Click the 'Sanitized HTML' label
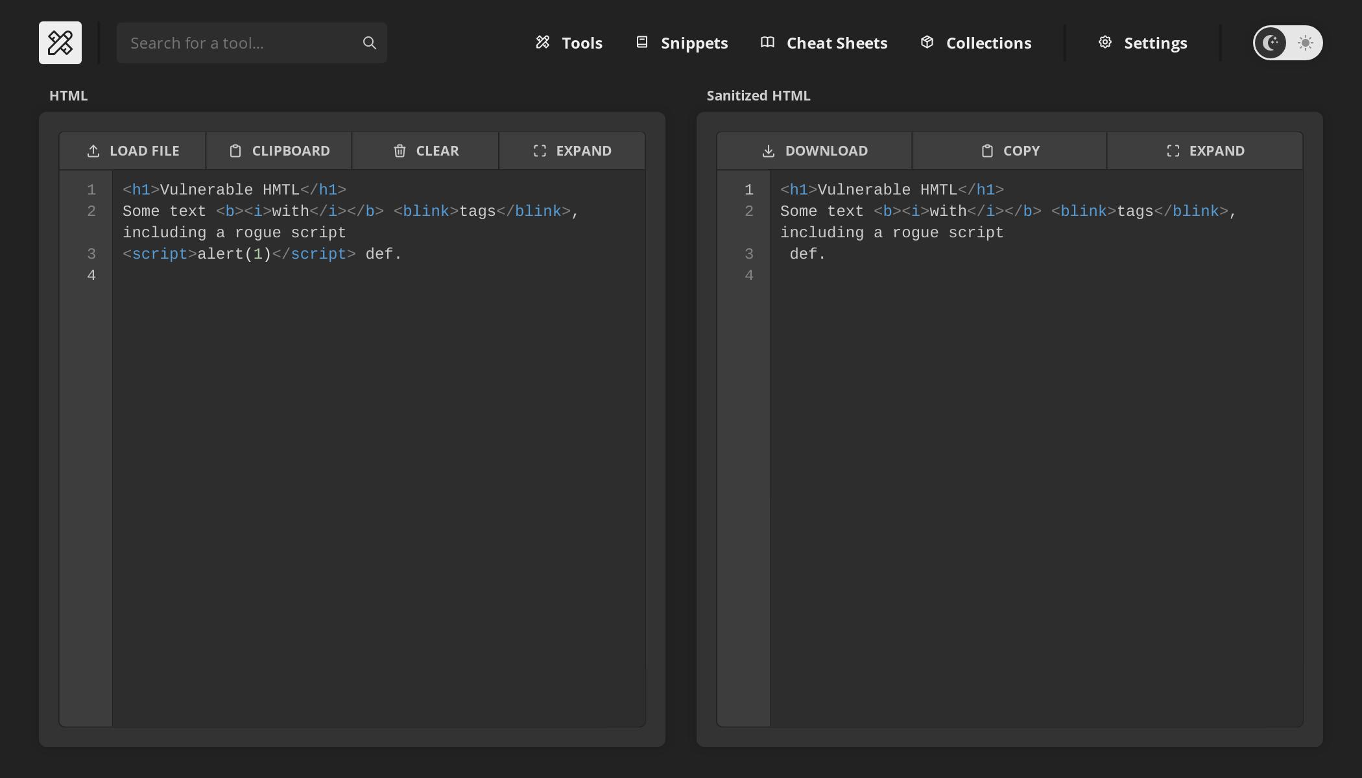The image size is (1362, 778). pyautogui.click(x=758, y=96)
